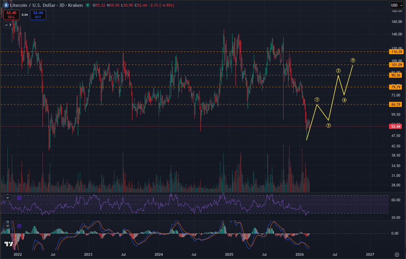The height and width of the screenshot is (259, 406).
Task: Click the change value −2.73 (−4.95%)
Action: pyautogui.click(x=161, y=5)
